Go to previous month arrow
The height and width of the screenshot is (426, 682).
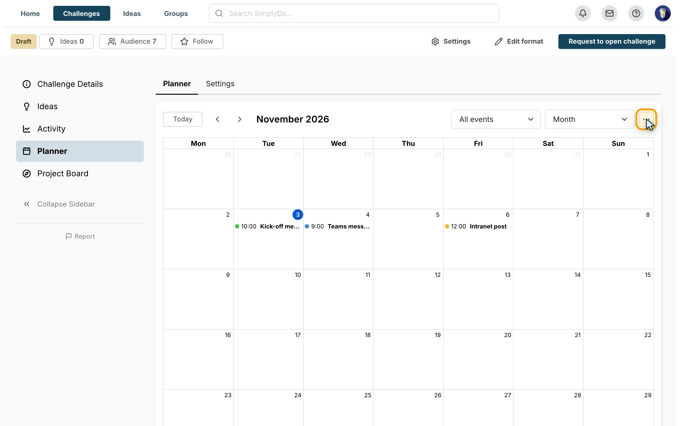218,119
